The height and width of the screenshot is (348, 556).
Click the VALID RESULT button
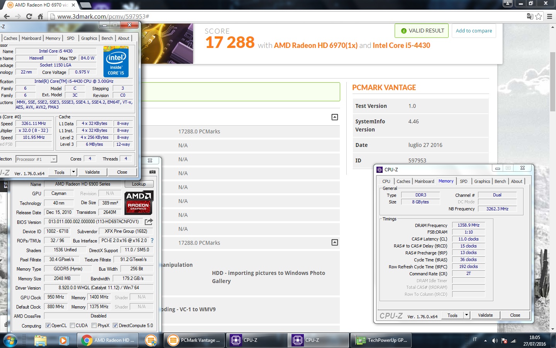(422, 31)
